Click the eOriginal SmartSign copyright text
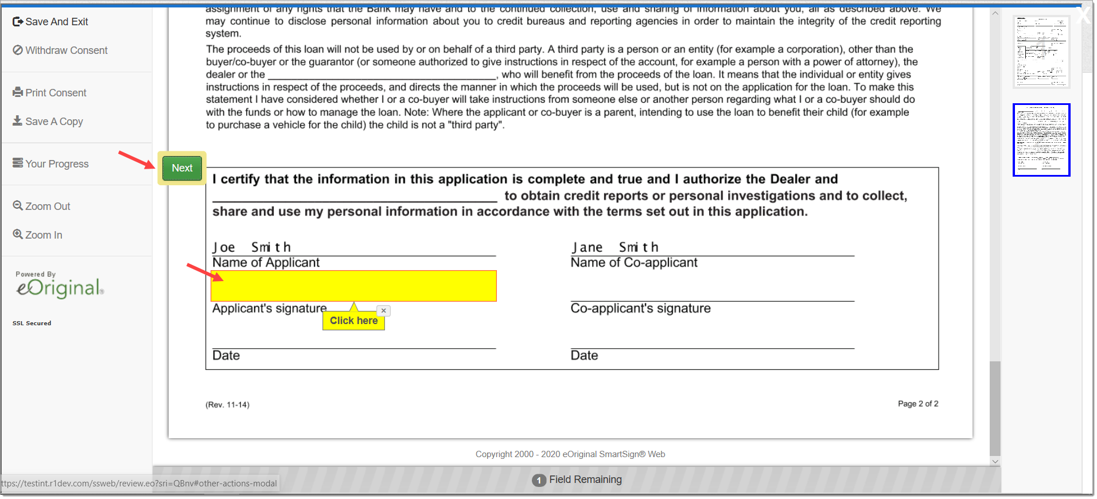1097x499 pixels. 570,454
